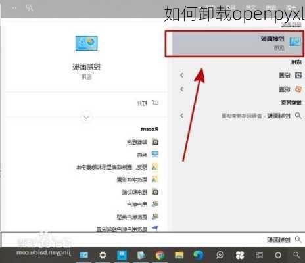Open the chat bubble app on taskbar
The height and width of the screenshot is (263, 305).
[x=220, y=255]
